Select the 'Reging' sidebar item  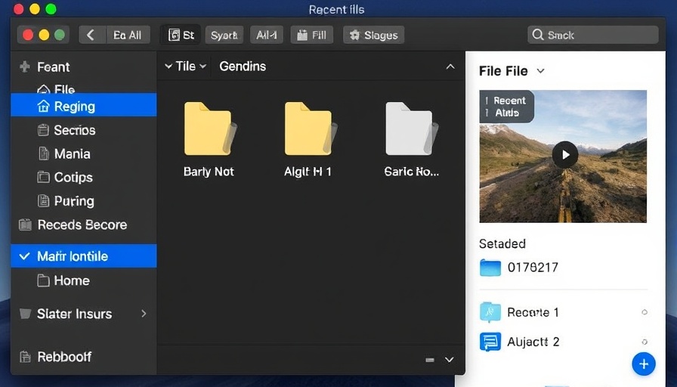pos(84,105)
